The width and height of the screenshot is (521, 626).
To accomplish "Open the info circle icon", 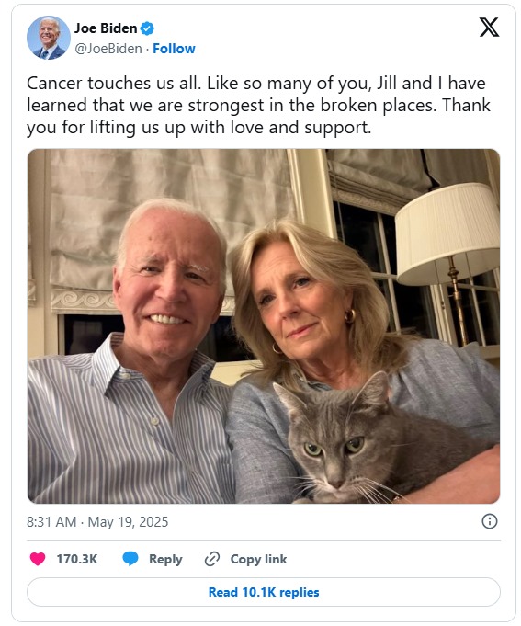I will coord(490,521).
